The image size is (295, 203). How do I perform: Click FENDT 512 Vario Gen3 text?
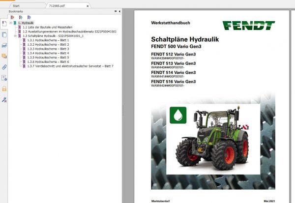click(173, 55)
